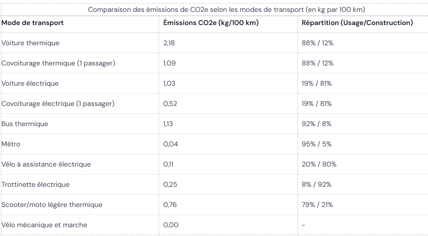The height and width of the screenshot is (236, 428).
Task: Select the "Bus thermique" row label
Action: click(x=25, y=124)
